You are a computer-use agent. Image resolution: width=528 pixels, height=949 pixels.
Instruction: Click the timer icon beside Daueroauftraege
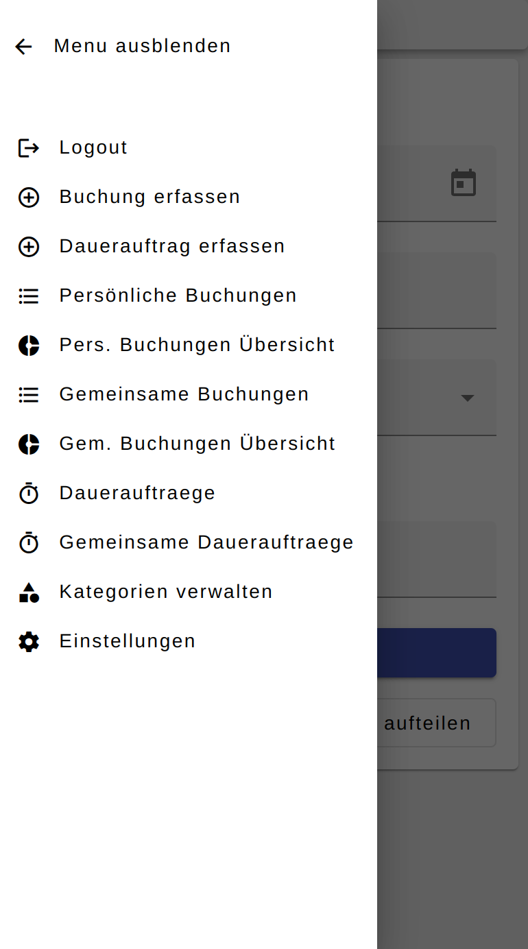(28, 493)
